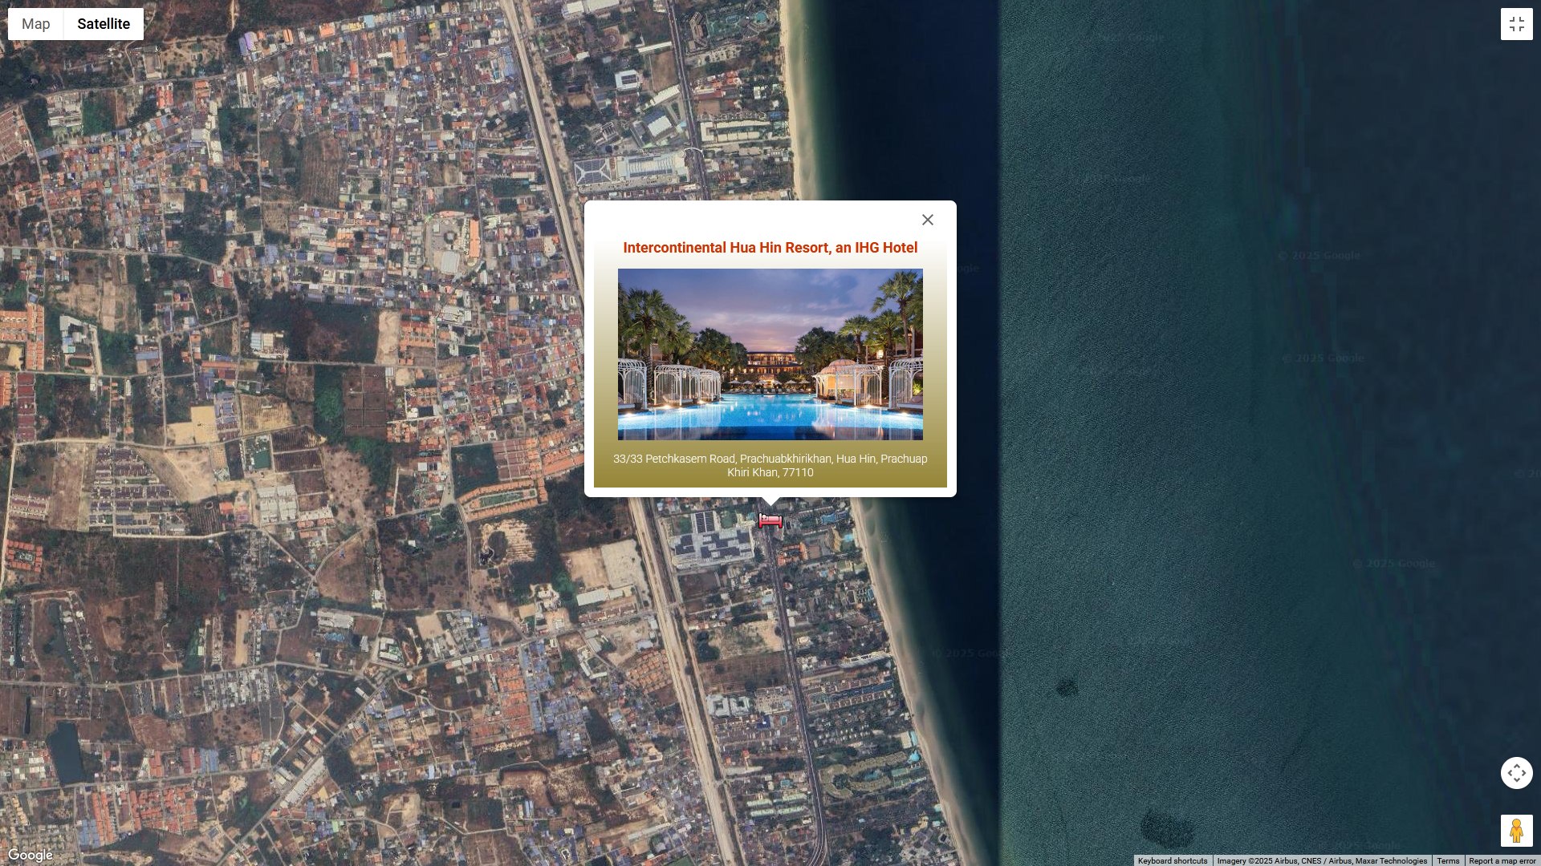Click the red bed hotel marker
This screenshot has width=1541, height=866.
770,521
